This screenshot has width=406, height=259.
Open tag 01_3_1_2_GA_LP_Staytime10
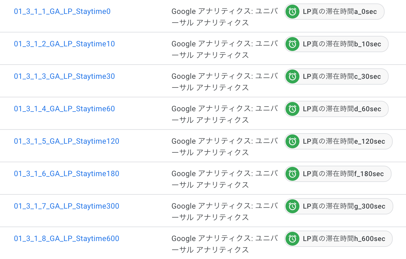[65, 44]
